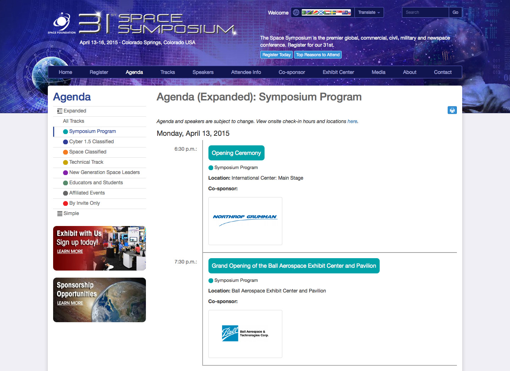
Task: Open the About nav item
Action: click(410, 72)
